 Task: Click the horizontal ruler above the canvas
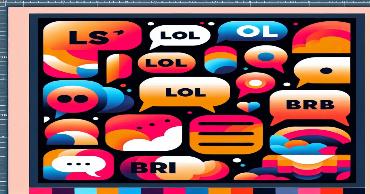pyautogui.click(x=185, y=2)
